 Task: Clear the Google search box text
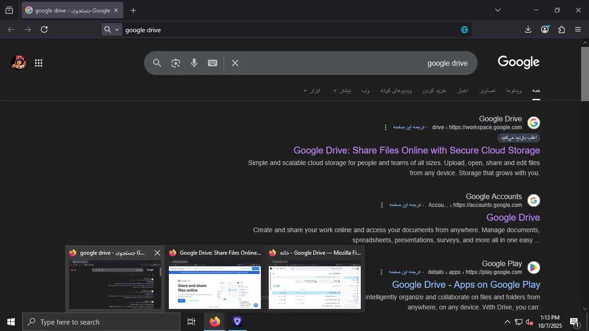pyautogui.click(x=235, y=63)
